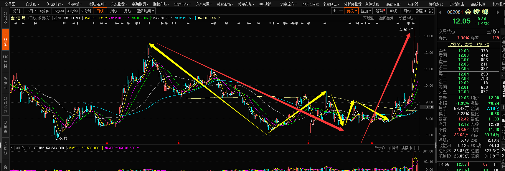Click 仅需20元查看十档行情 link

(468, 44)
